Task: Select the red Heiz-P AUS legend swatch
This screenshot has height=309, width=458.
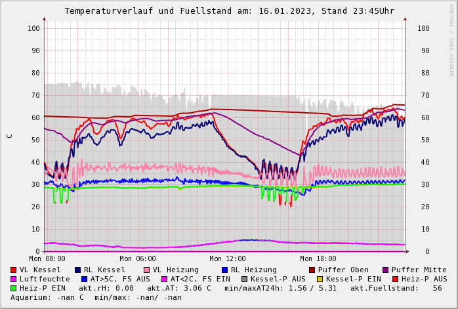Action: [x=396, y=279]
